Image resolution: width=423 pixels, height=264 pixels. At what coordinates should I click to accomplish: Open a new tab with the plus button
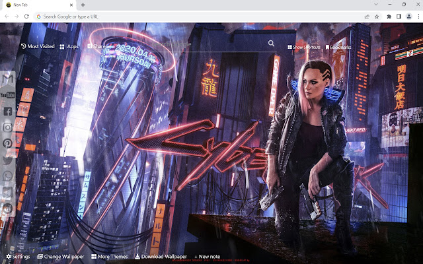(83, 5)
